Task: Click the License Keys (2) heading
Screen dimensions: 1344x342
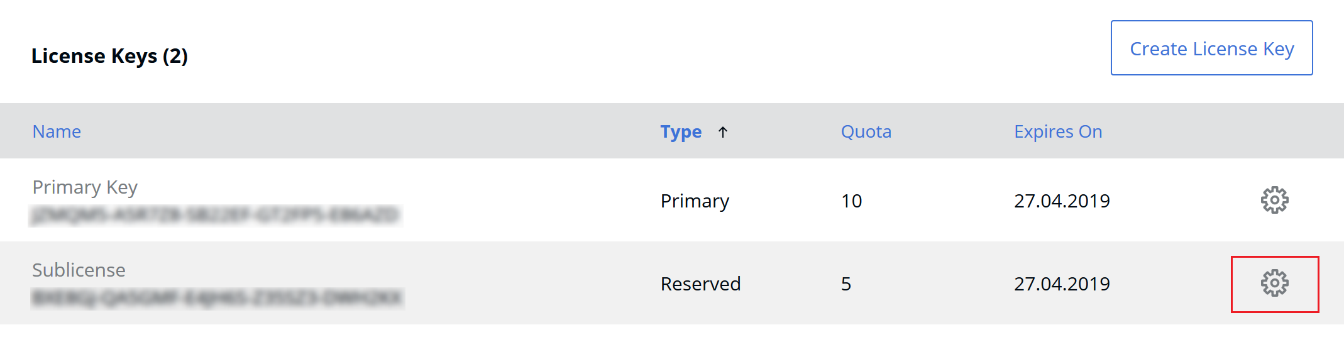Action: [109, 56]
